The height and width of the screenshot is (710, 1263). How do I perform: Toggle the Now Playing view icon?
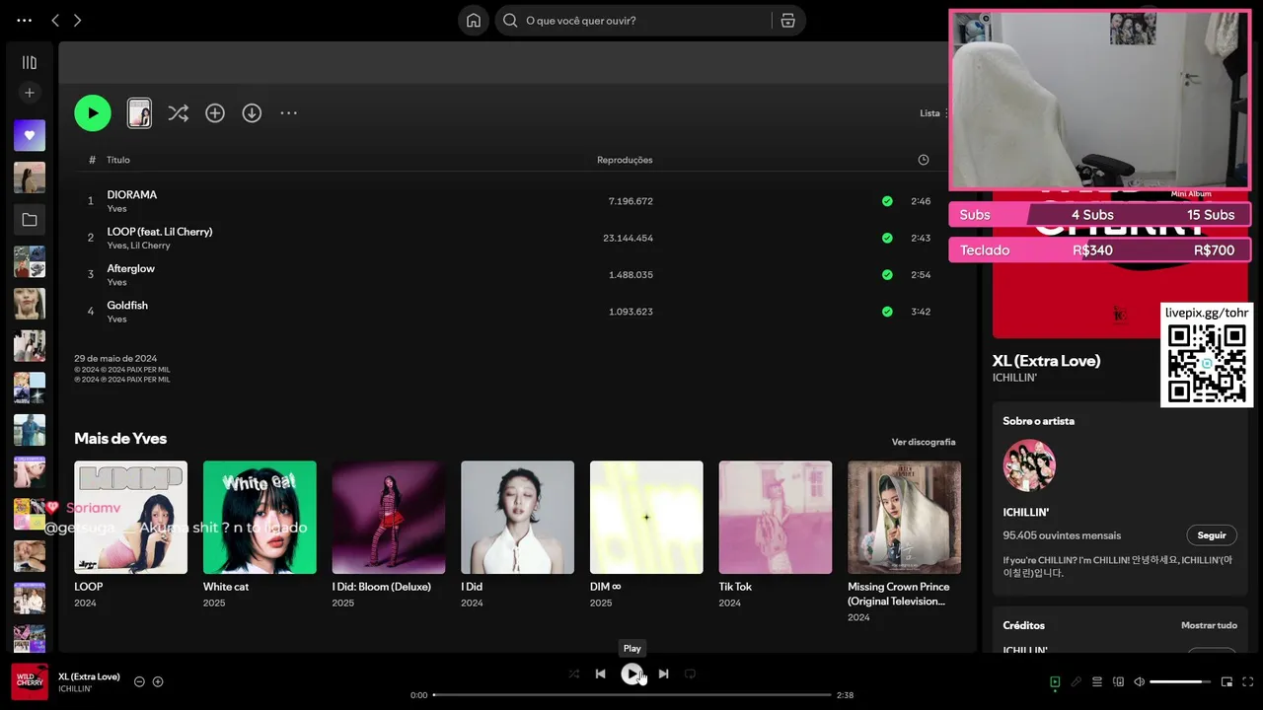(x=1055, y=681)
